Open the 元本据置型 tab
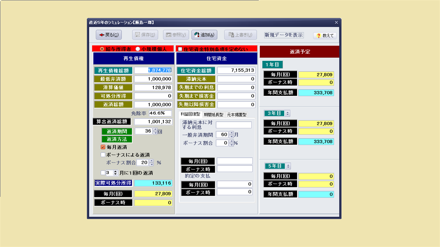440x247 pixels. tap(237, 115)
